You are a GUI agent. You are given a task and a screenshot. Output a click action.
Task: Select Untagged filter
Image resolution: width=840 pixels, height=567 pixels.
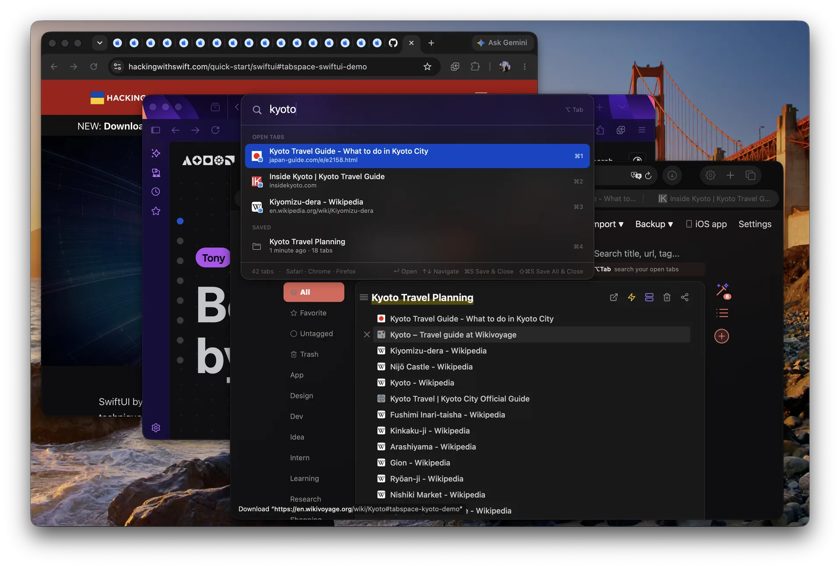coord(311,334)
